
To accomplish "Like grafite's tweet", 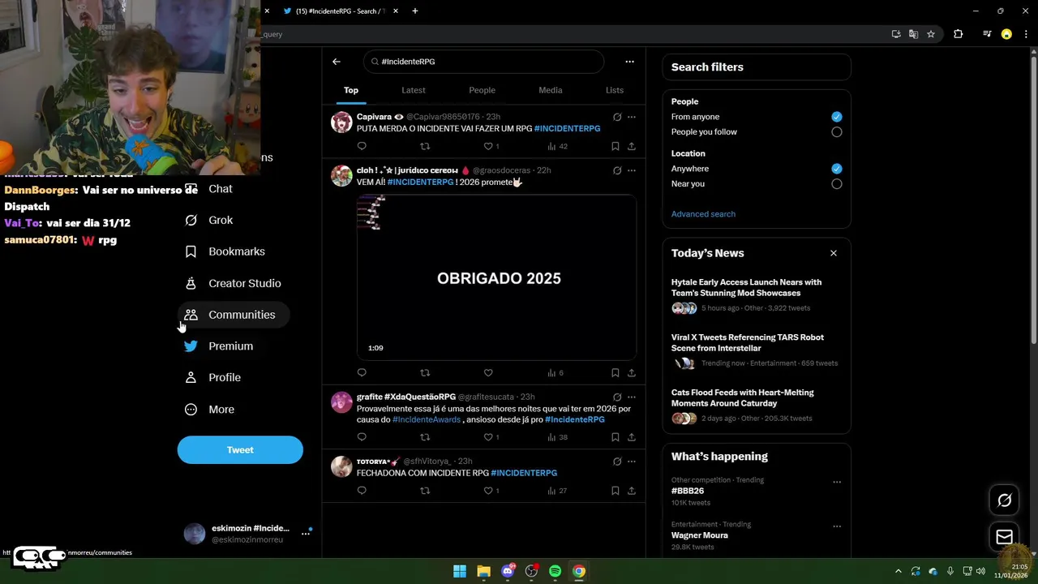I will 488,437.
